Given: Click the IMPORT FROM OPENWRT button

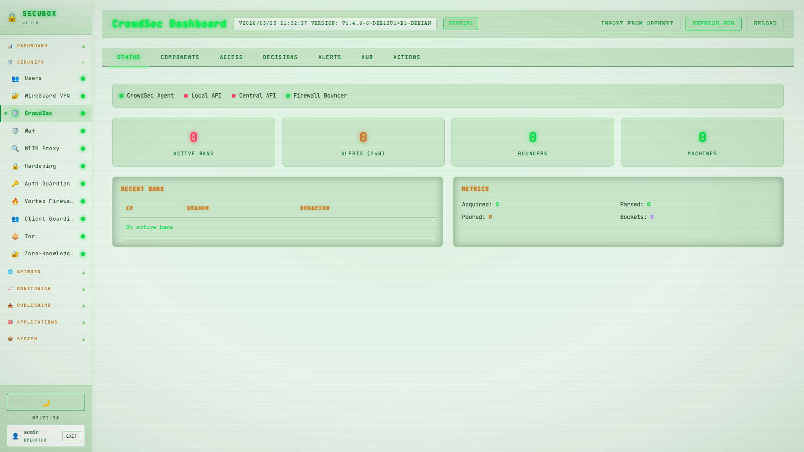Looking at the screenshot, I should click(637, 23).
